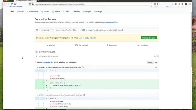Open the options ellipsis for Order.java diff
Screen dimensions: 196x110
156,67
